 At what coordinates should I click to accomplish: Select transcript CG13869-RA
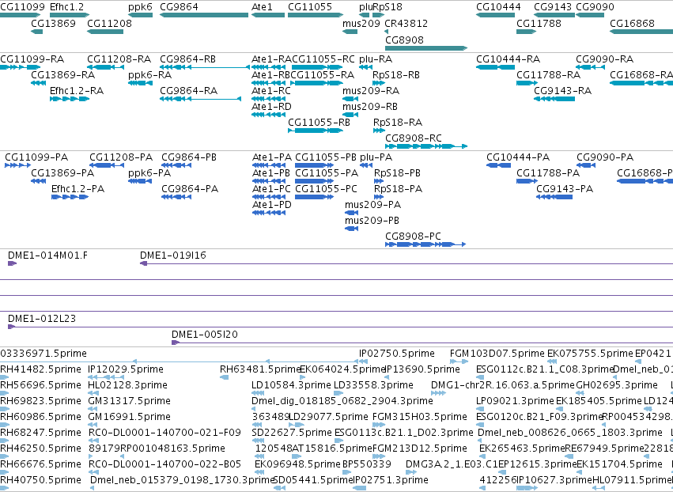pos(38,83)
